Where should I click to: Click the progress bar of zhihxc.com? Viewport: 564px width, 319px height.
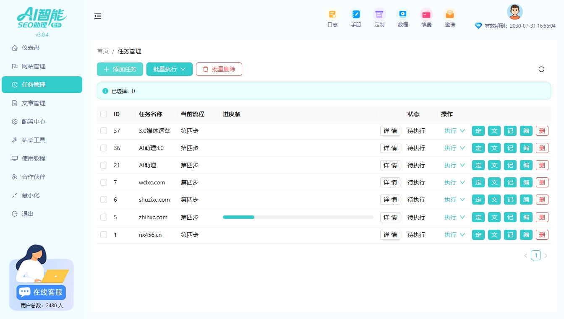pos(298,217)
